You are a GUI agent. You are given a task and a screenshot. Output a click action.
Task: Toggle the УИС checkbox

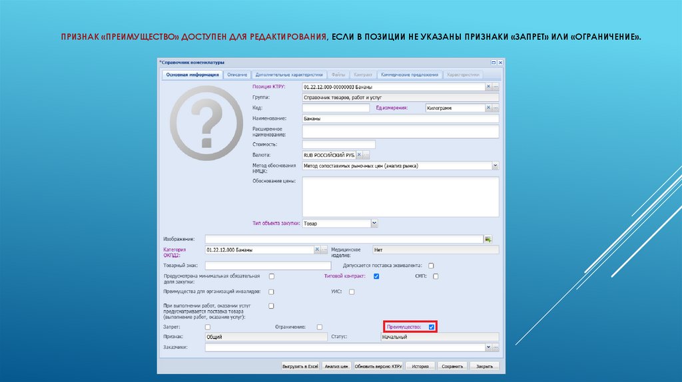pos(352,292)
